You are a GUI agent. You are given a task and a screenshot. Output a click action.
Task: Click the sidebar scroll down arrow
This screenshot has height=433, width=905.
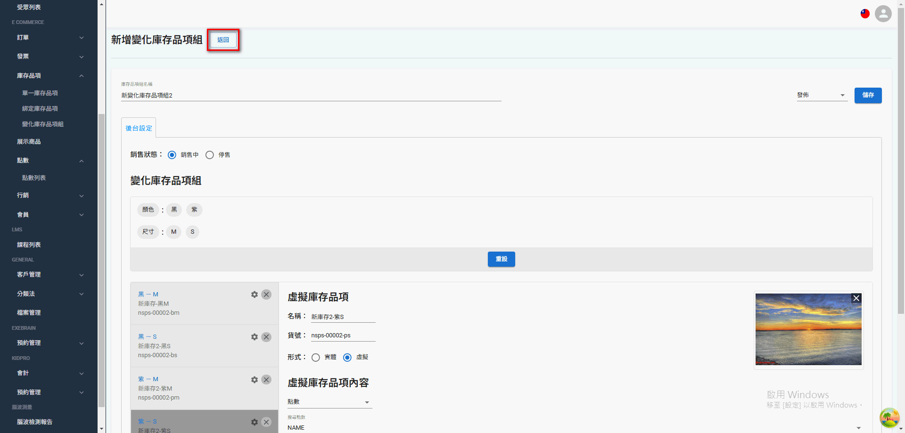(101, 429)
